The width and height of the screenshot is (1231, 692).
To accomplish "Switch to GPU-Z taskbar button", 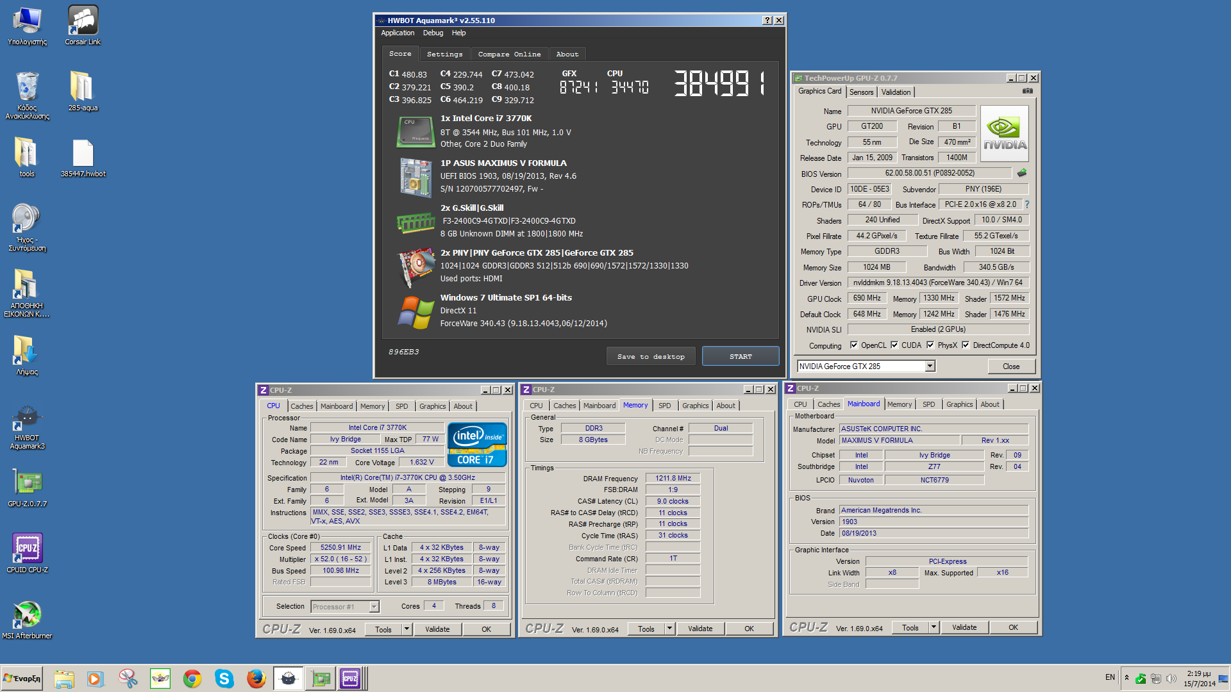I will [x=320, y=679].
